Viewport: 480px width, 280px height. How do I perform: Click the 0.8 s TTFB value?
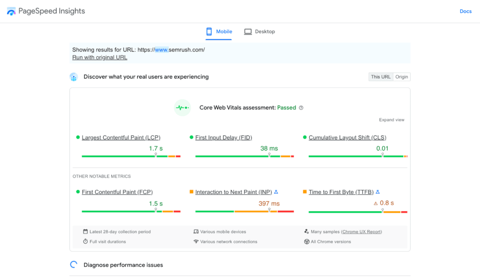pyautogui.click(x=387, y=203)
